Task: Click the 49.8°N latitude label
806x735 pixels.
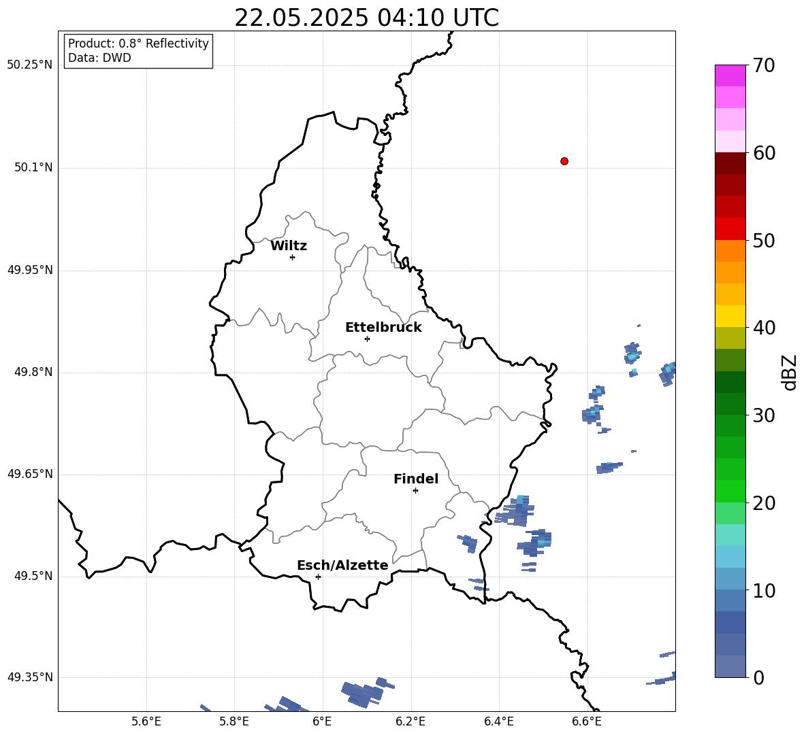Action: point(33,372)
